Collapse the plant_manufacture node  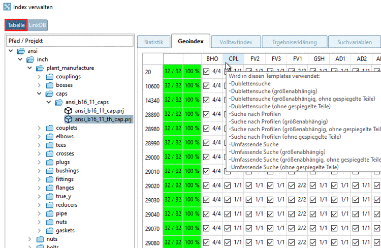[x=29, y=68]
